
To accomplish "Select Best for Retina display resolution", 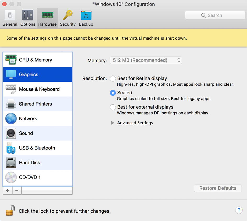I will click(x=113, y=78).
